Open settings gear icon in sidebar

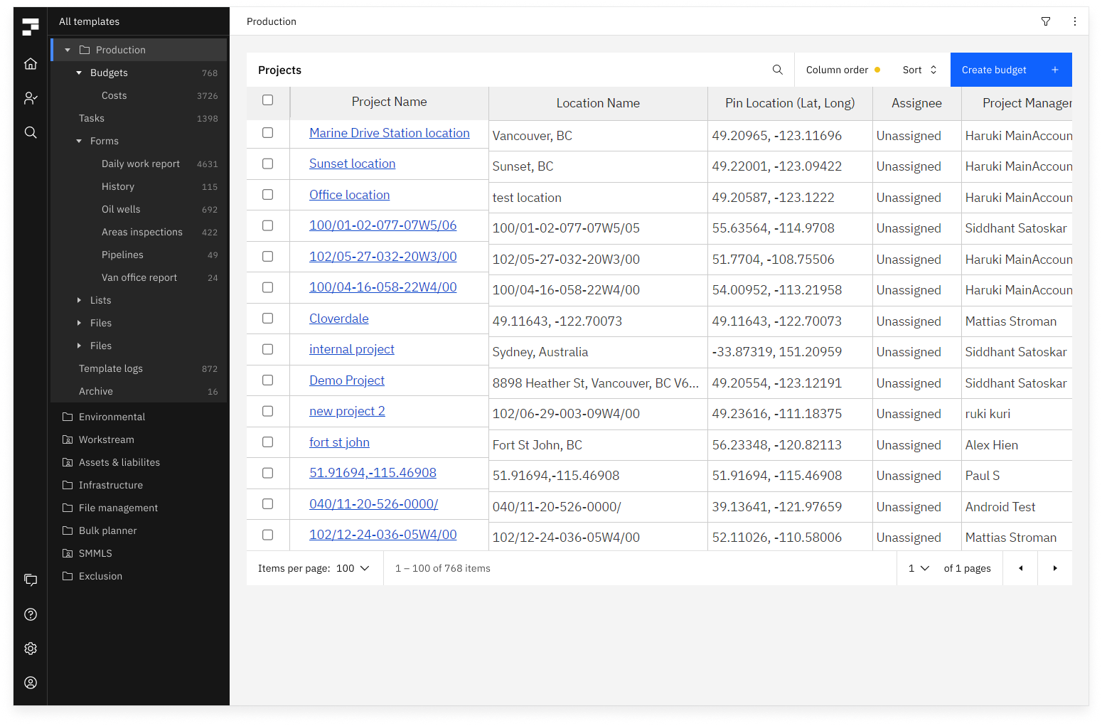[x=31, y=648]
